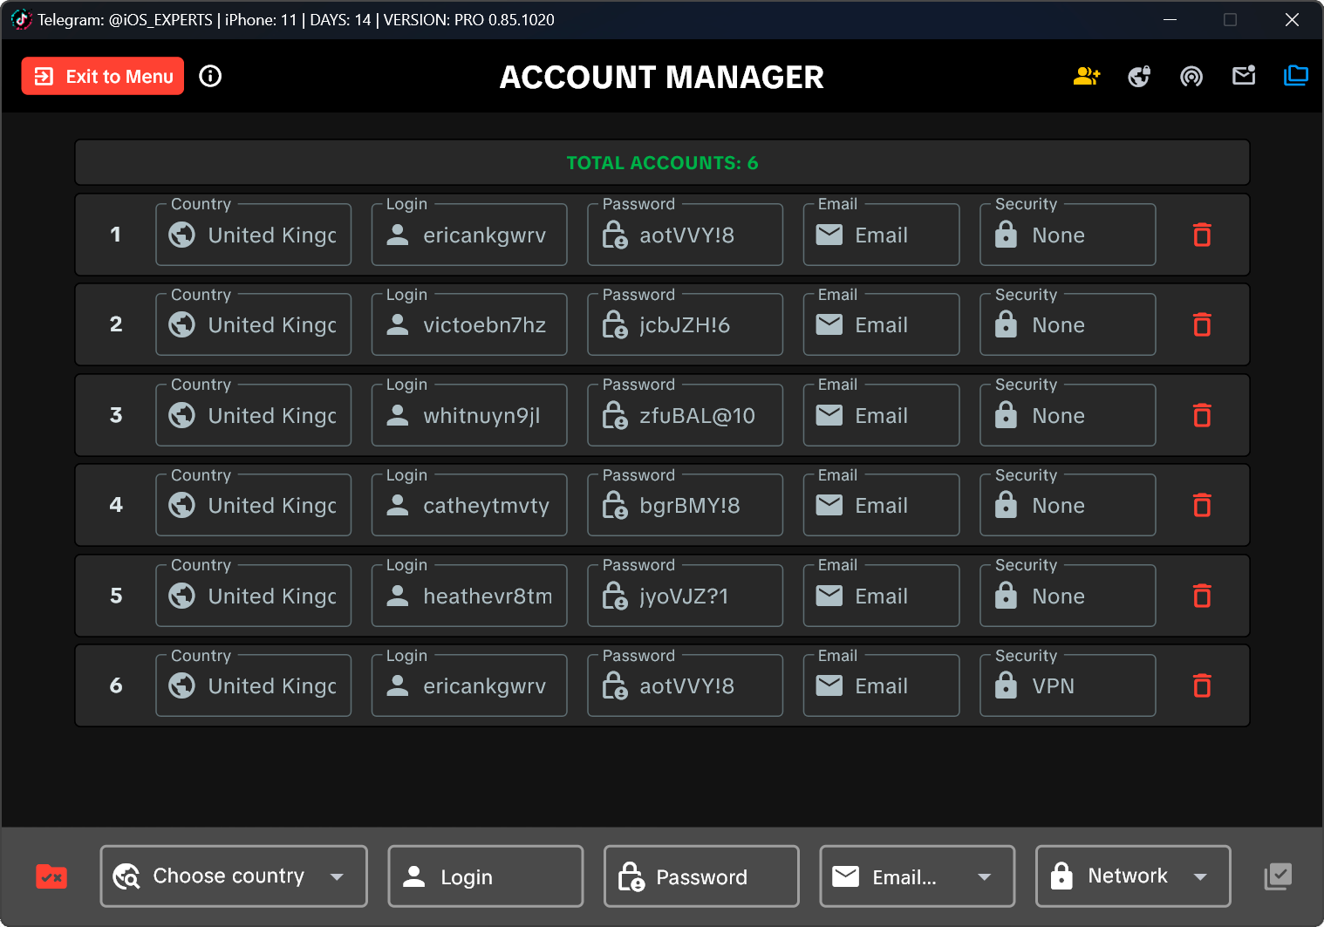Viewport: 1324px width, 927px height.
Task: Open the Email dropdown at bottom
Action: [917, 876]
